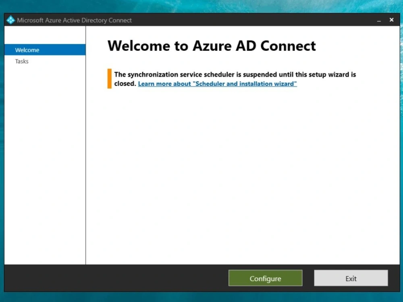Click the 'Welcome to Azure AD Connect' heading
The height and width of the screenshot is (302, 403).
tap(212, 46)
